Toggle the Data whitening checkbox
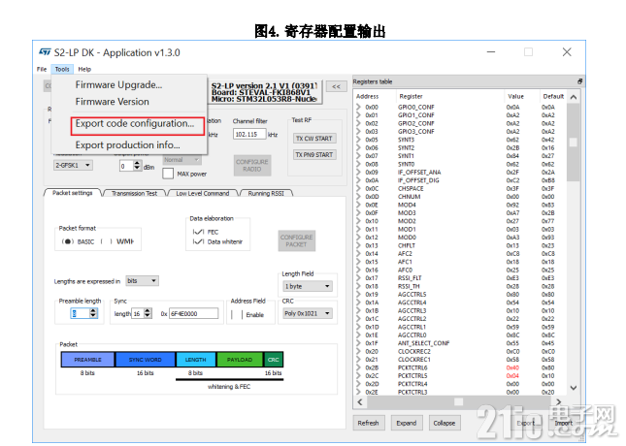The height and width of the screenshot is (446, 626). click(x=198, y=241)
